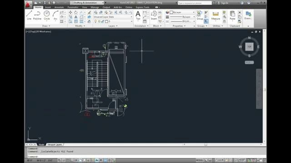Click the ViewCube TOP face

pos(249,47)
